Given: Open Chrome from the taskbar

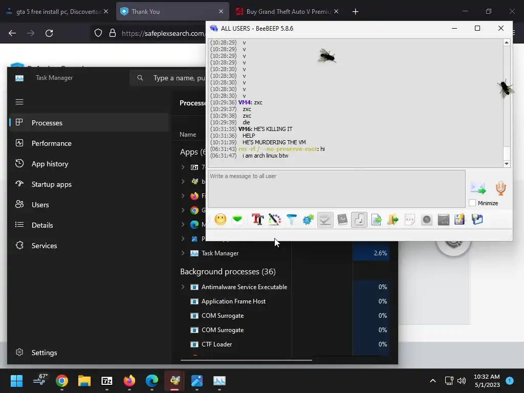Looking at the screenshot, I should [x=62, y=381].
